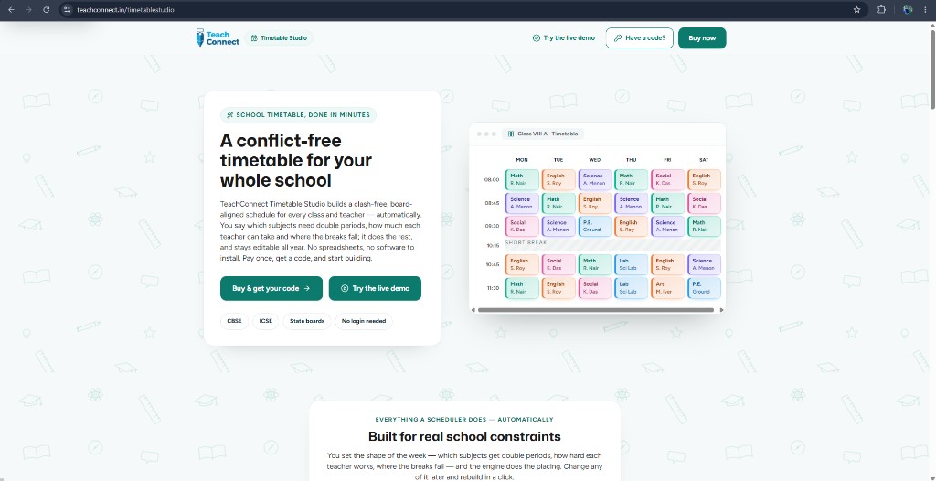This screenshot has width=936, height=481.
Task: Bookmark this page with the star icon
Action: [857, 9]
